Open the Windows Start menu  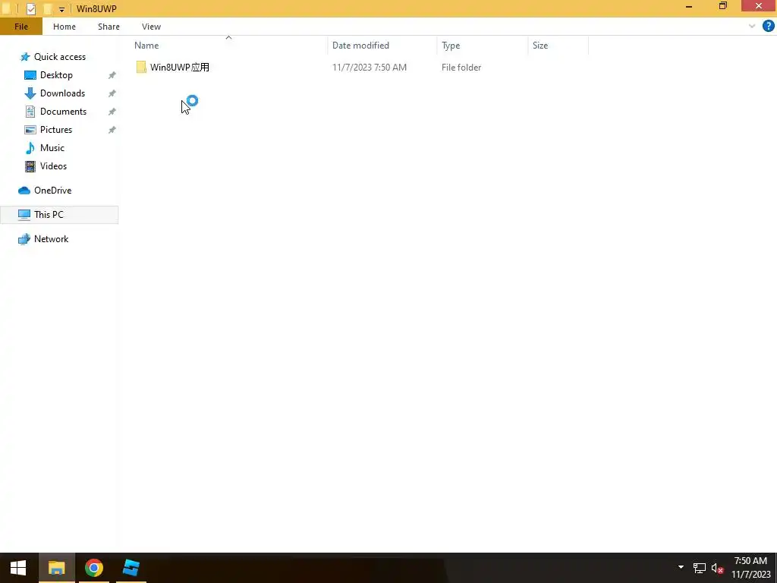pyautogui.click(x=18, y=568)
